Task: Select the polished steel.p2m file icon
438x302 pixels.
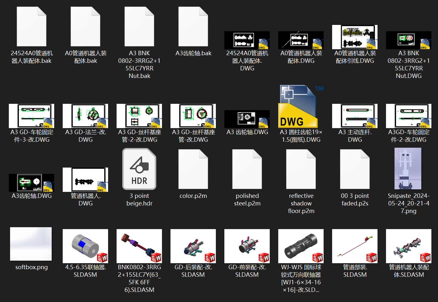Action: tap(247, 169)
